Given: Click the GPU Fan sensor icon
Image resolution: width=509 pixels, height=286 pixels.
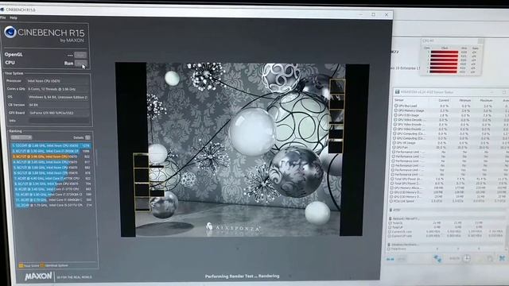Looking at the screenshot, I should point(394,147).
